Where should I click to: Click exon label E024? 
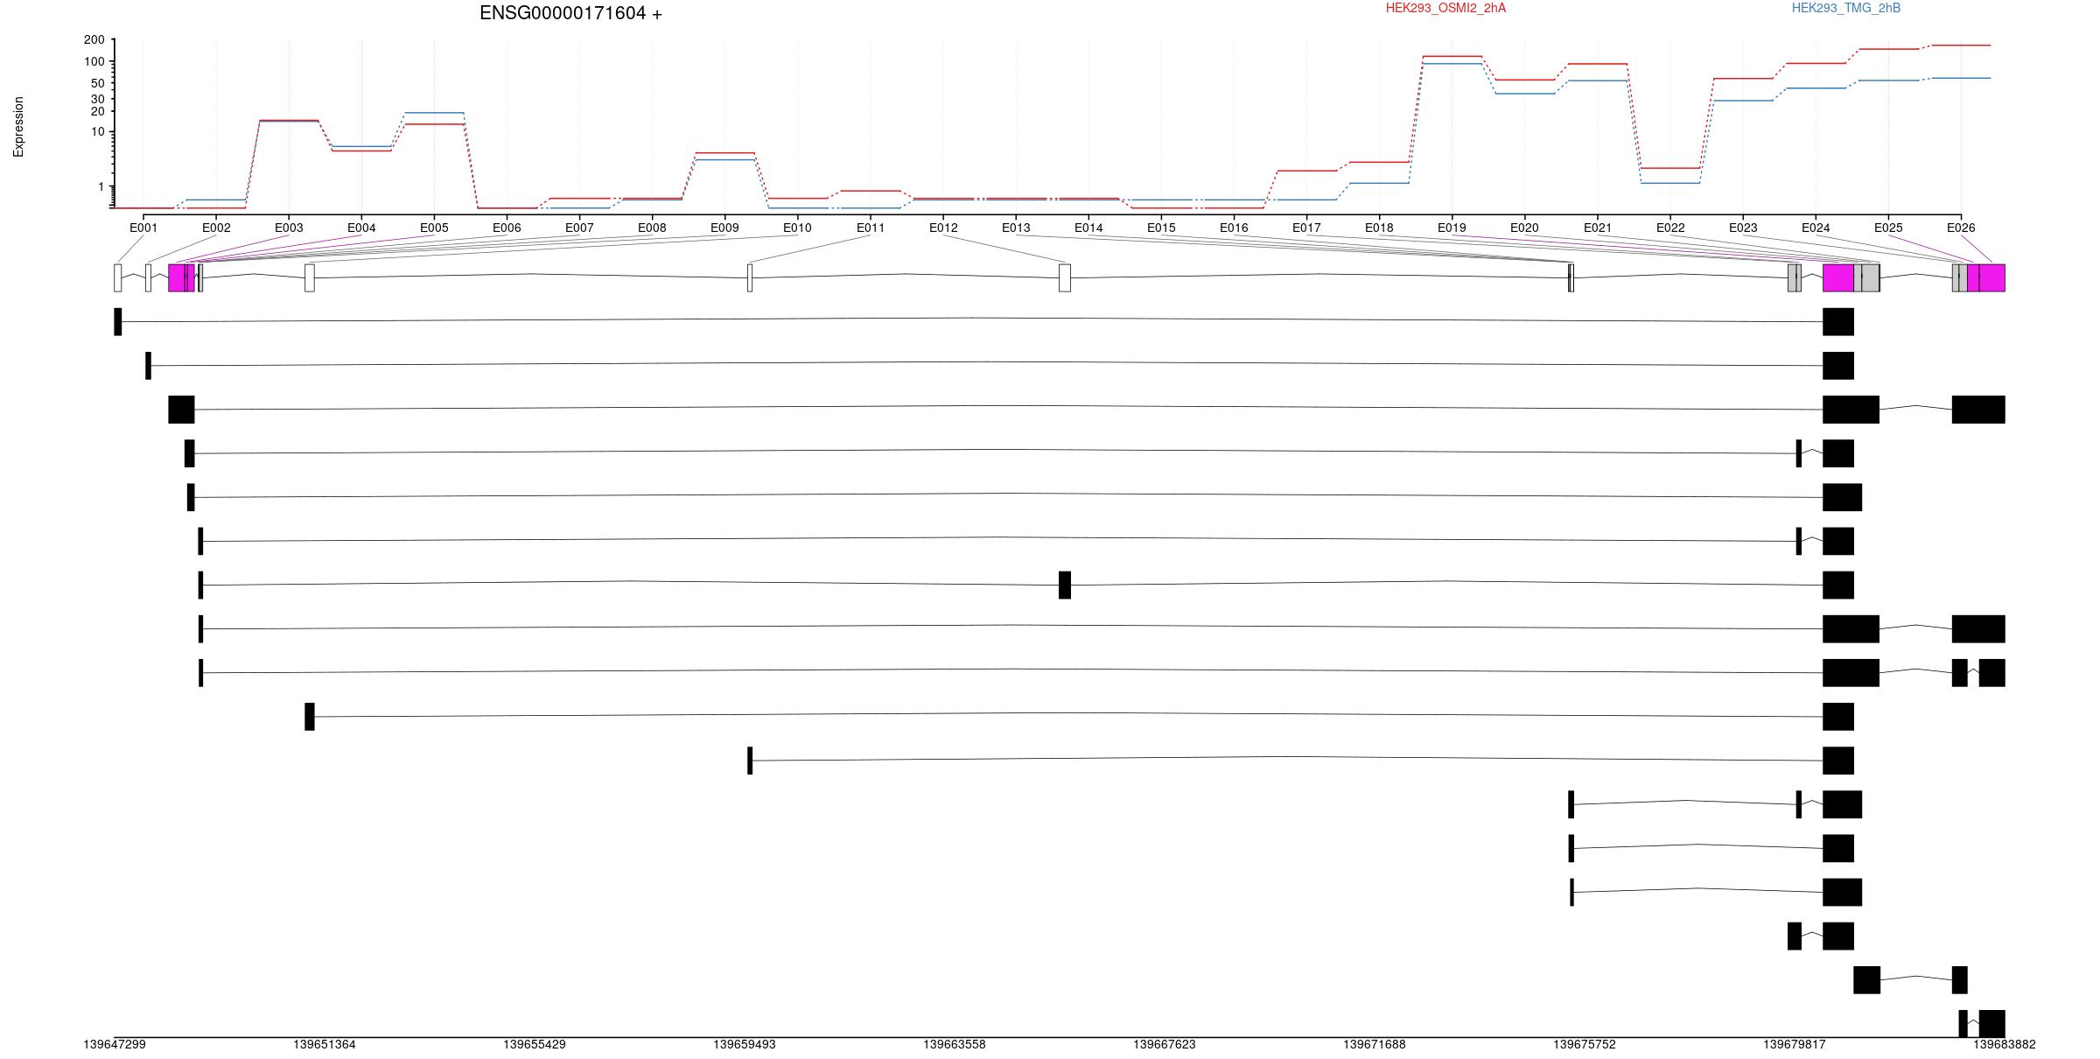point(1816,228)
